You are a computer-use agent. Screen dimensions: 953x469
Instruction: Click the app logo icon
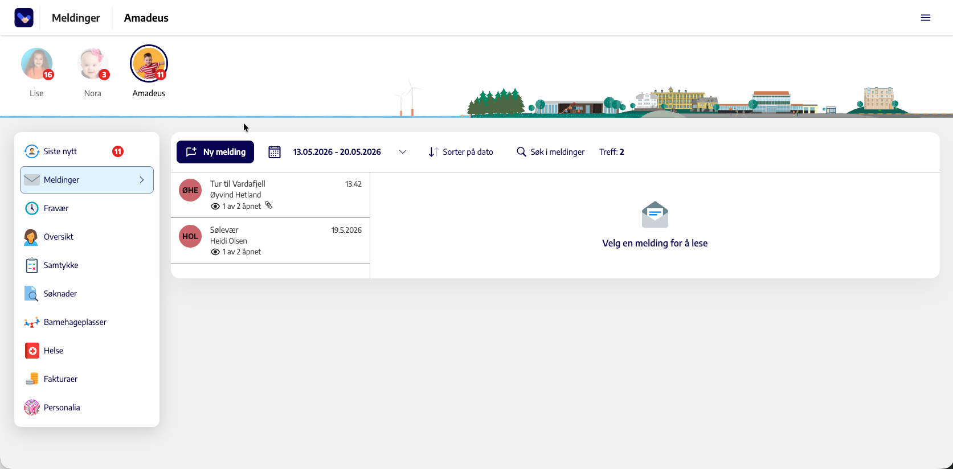[x=24, y=18]
